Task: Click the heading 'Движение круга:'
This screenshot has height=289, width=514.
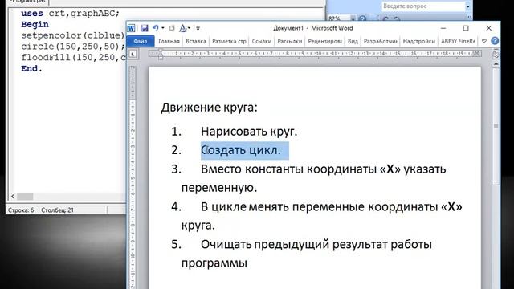Action: pyautogui.click(x=209, y=107)
